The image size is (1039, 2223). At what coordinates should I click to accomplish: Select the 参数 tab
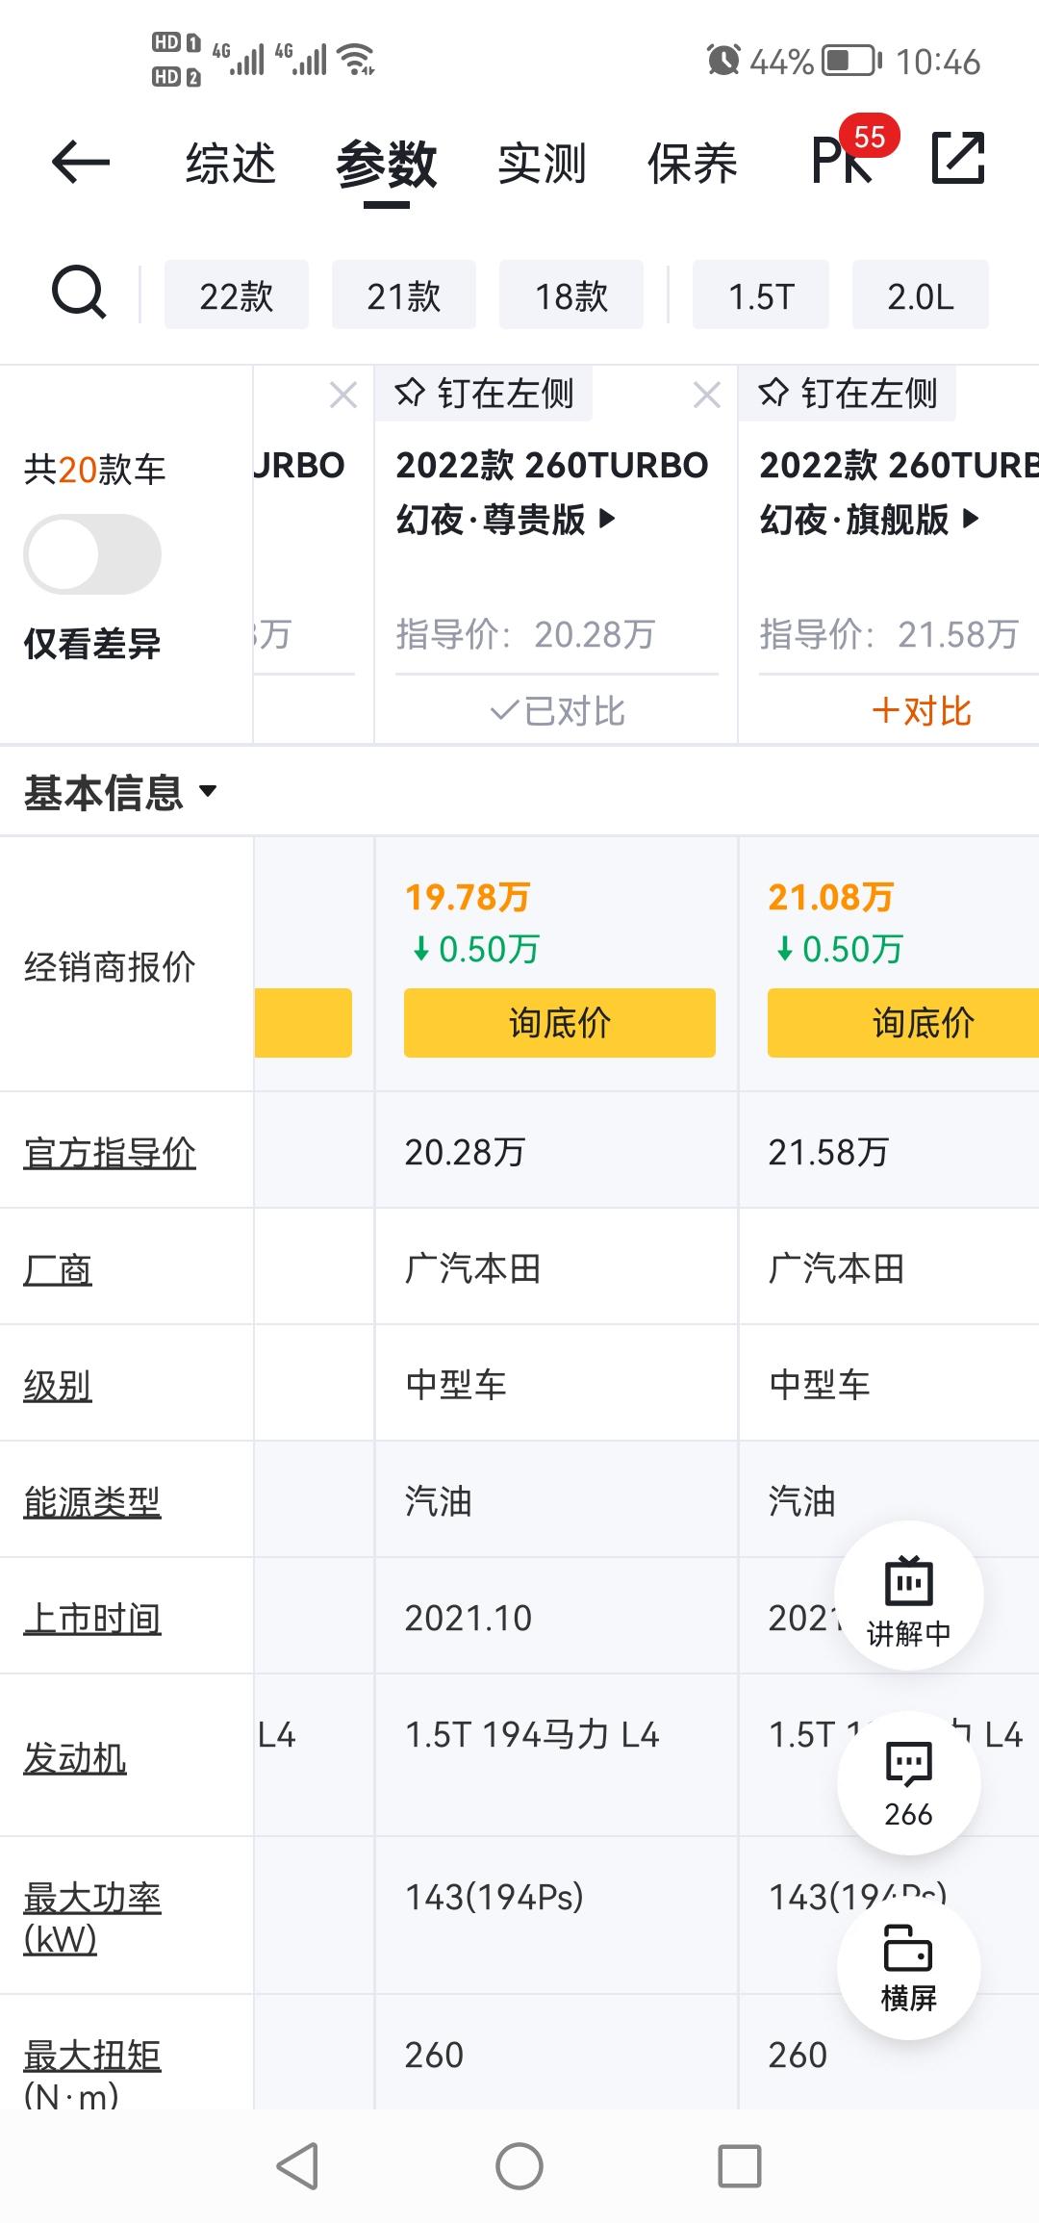click(387, 165)
